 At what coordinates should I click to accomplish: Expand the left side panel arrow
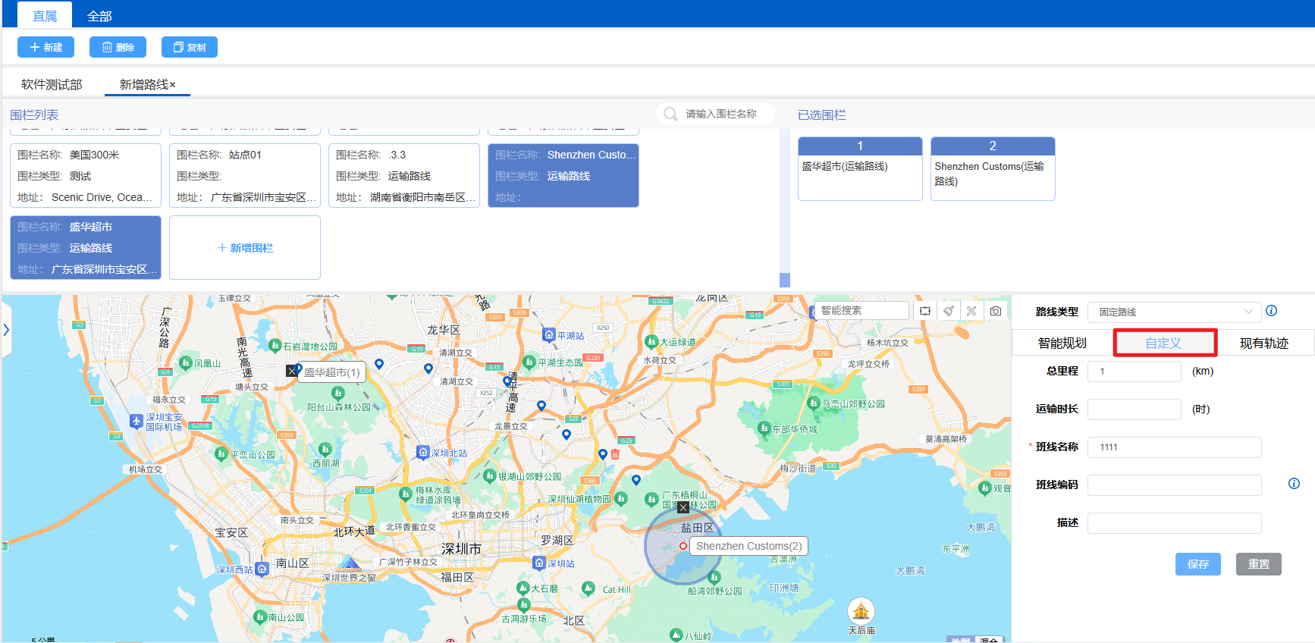coord(6,330)
